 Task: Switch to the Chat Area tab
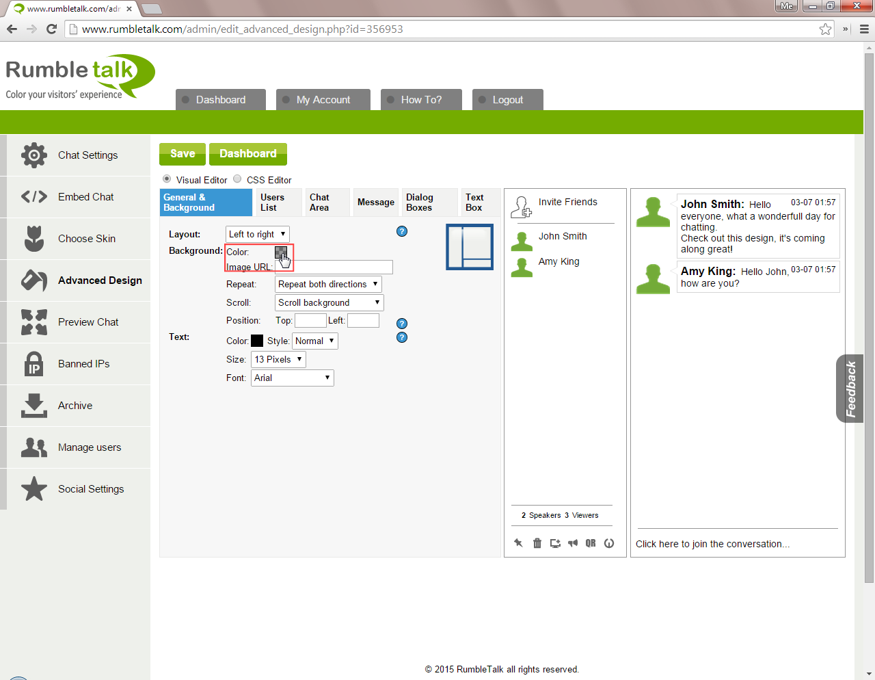tap(327, 202)
